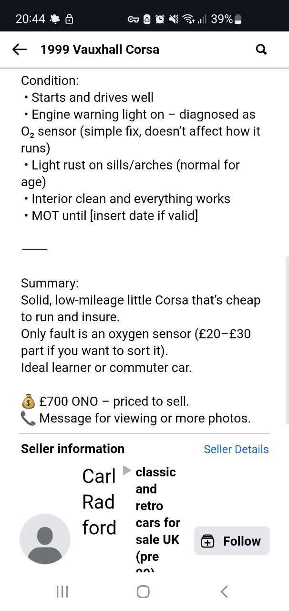Image resolution: width=289 pixels, height=611 pixels.
Task: Open search with the magnifying glass icon
Action: pyautogui.click(x=261, y=49)
